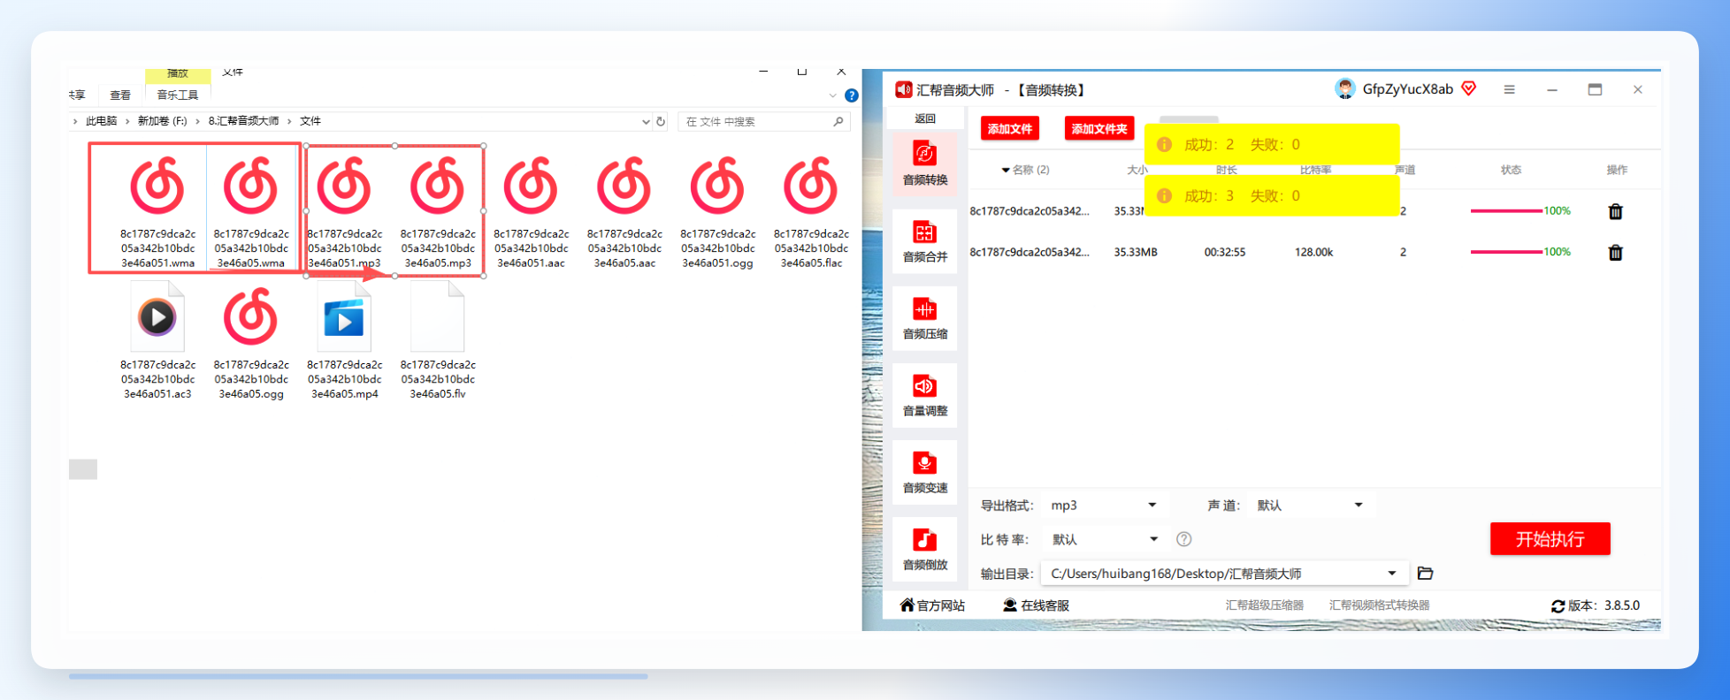Viewport: 1730px width, 700px height.
Task: Open the 在线客服 link
Action: pyautogui.click(x=1036, y=605)
